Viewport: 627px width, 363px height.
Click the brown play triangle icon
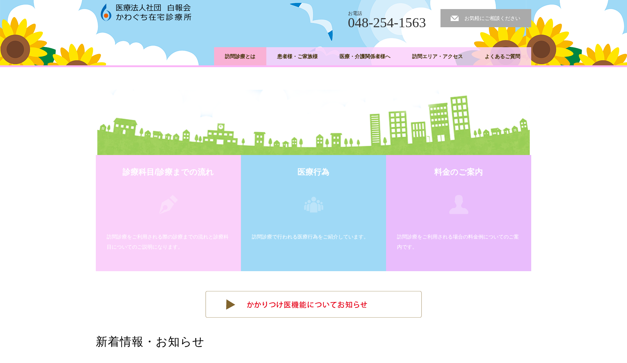pyautogui.click(x=230, y=305)
